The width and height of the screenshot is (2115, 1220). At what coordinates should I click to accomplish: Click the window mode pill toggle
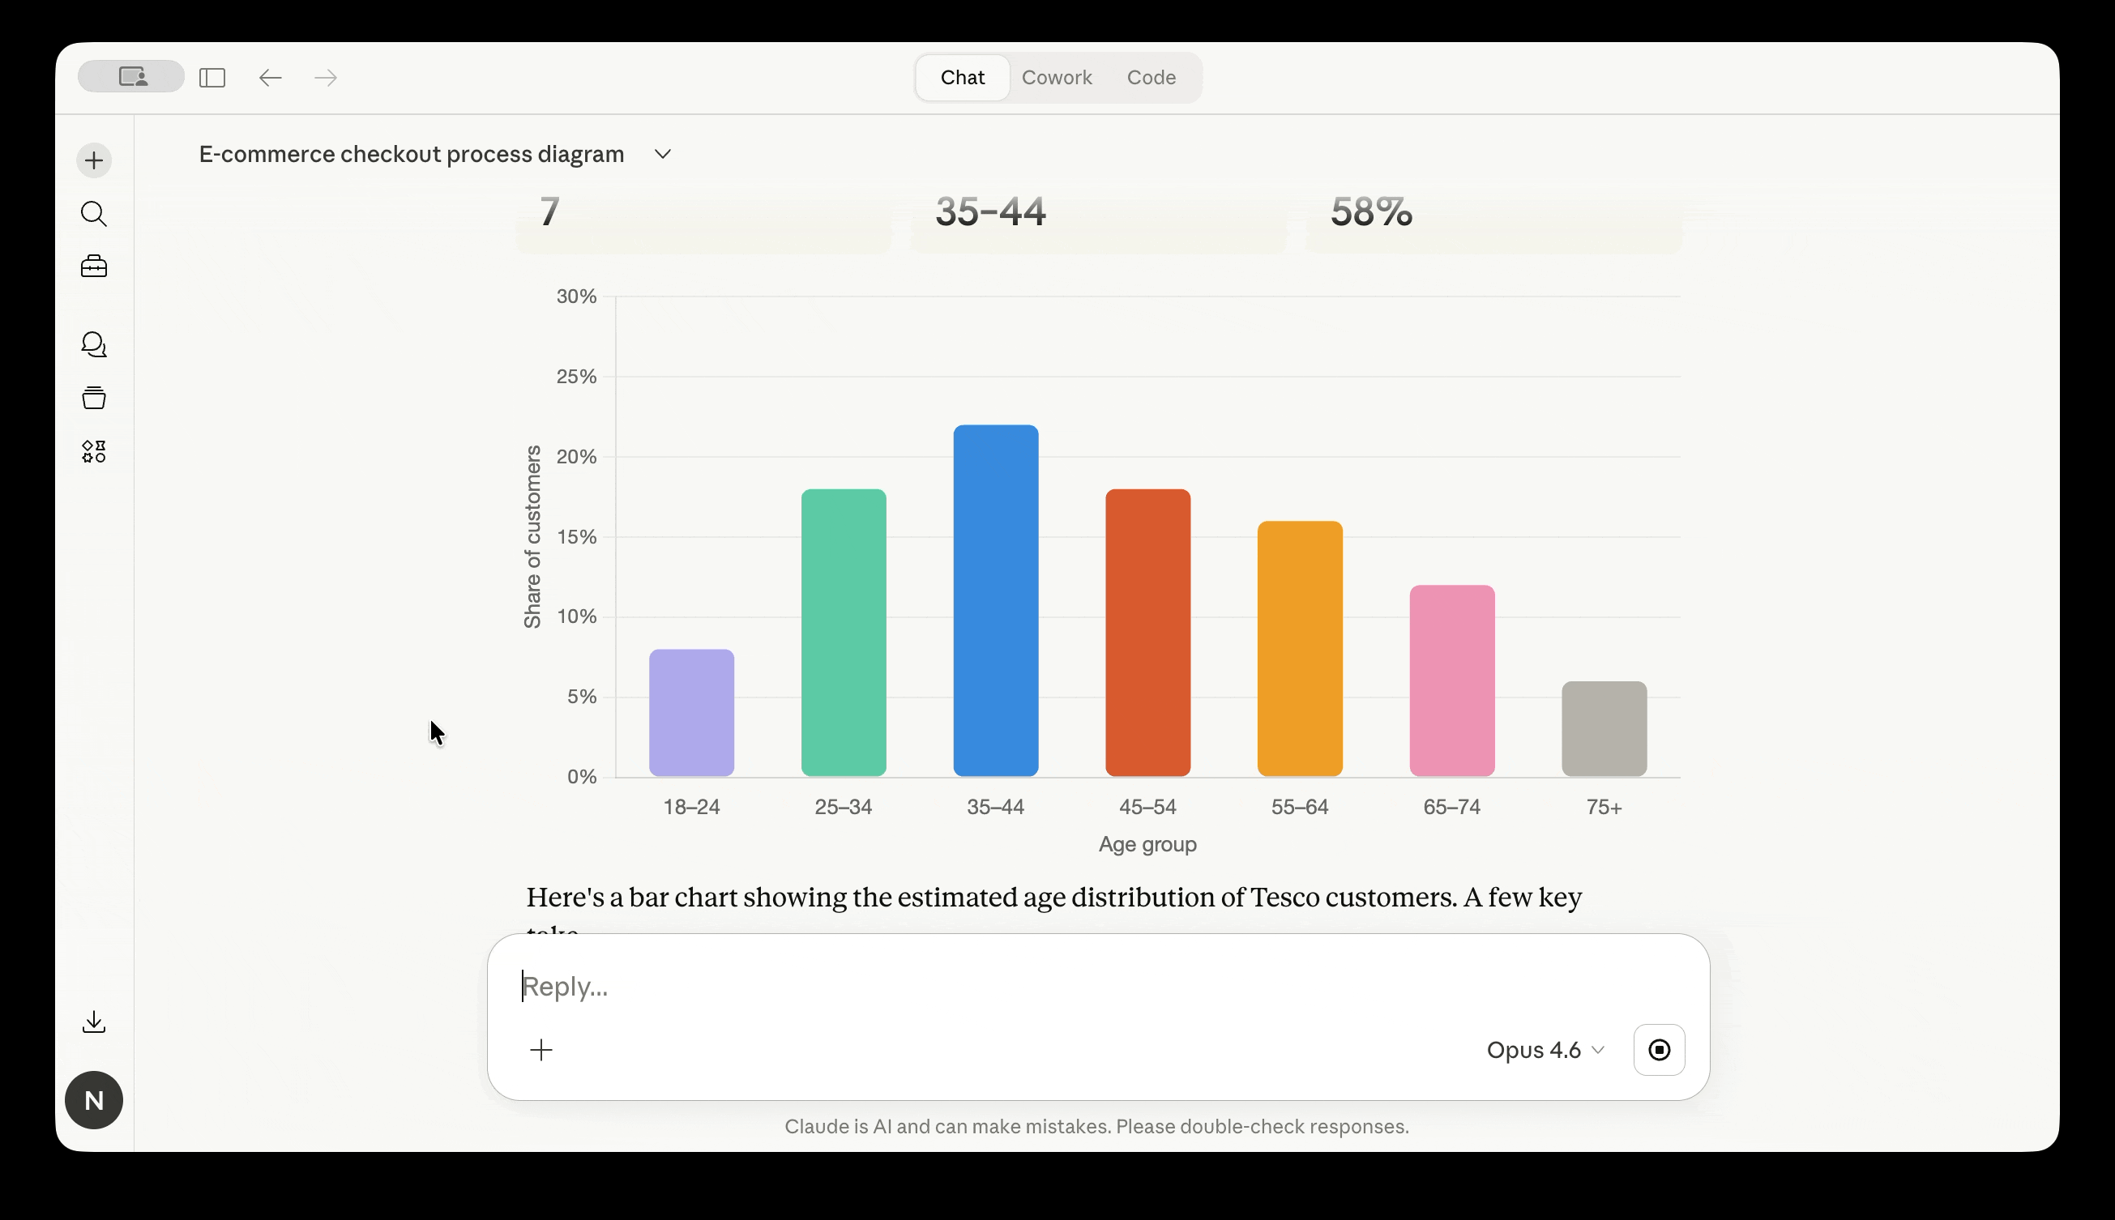click(131, 77)
